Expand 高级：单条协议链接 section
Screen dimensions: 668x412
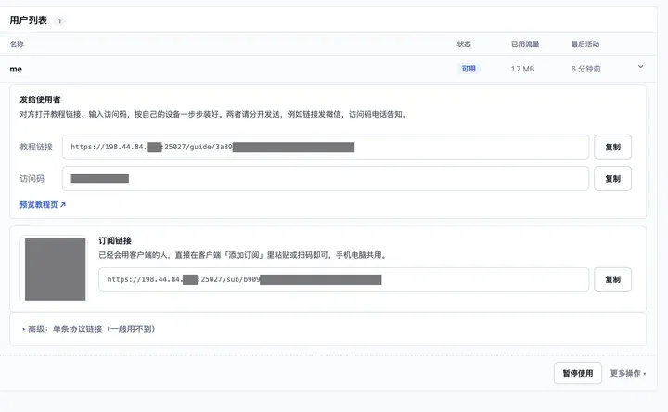point(89,328)
